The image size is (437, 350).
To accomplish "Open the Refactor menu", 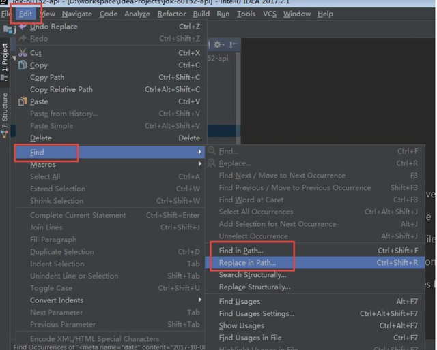I will click(171, 14).
